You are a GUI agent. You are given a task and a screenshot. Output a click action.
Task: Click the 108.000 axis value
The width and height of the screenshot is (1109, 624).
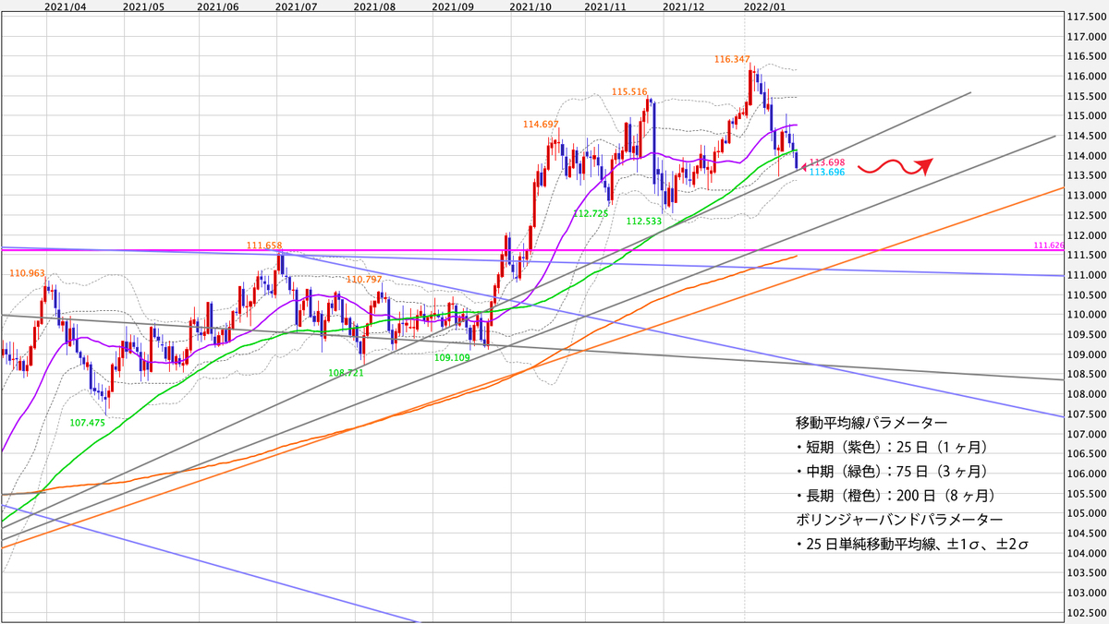tap(1085, 394)
